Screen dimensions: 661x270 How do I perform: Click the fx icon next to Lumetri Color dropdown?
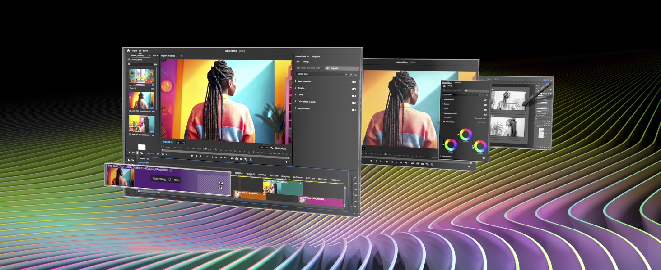(351, 74)
